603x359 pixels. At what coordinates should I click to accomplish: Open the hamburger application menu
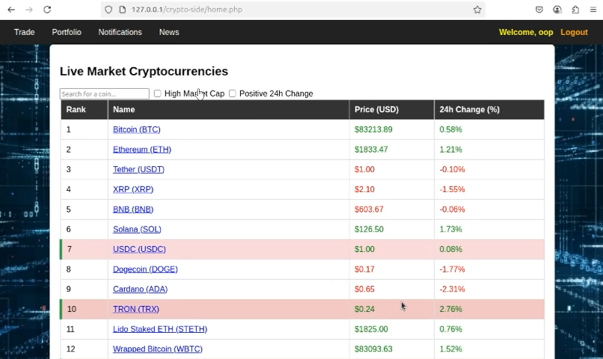593,10
